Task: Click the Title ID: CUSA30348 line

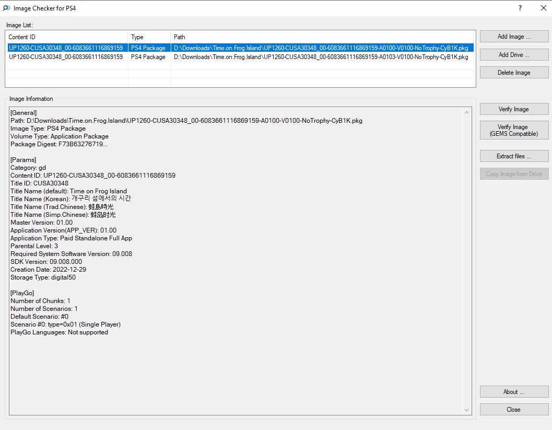Action: point(40,183)
